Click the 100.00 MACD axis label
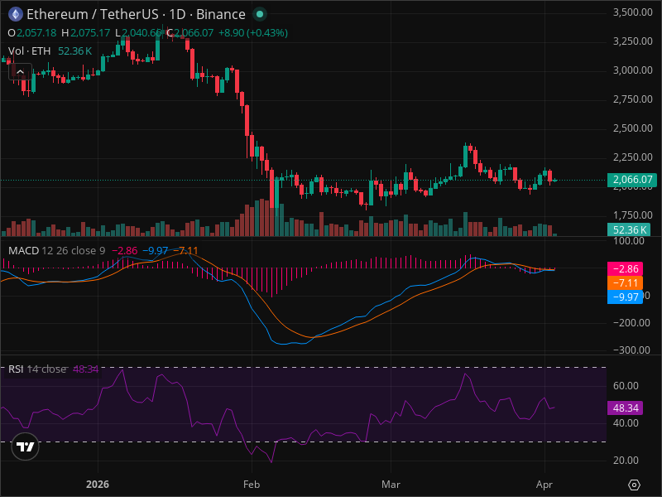Viewport: 662px width, 497px height. (629, 241)
